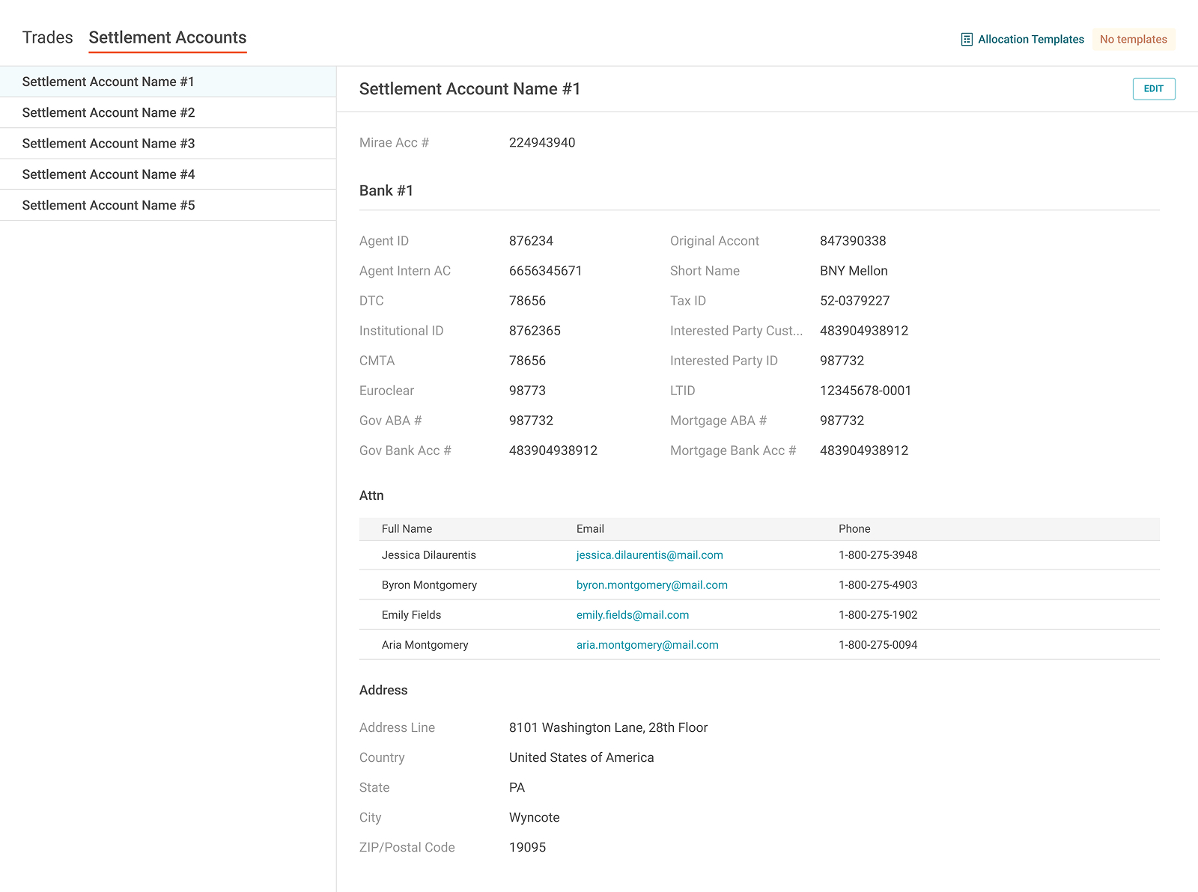
Task: Click the Agent ID value 876234
Action: (531, 241)
